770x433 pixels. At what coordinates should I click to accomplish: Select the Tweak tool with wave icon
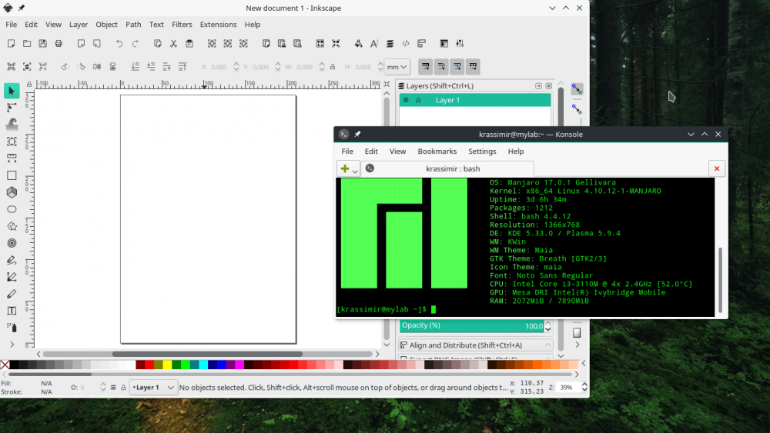pyautogui.click(x=12, y=124)
